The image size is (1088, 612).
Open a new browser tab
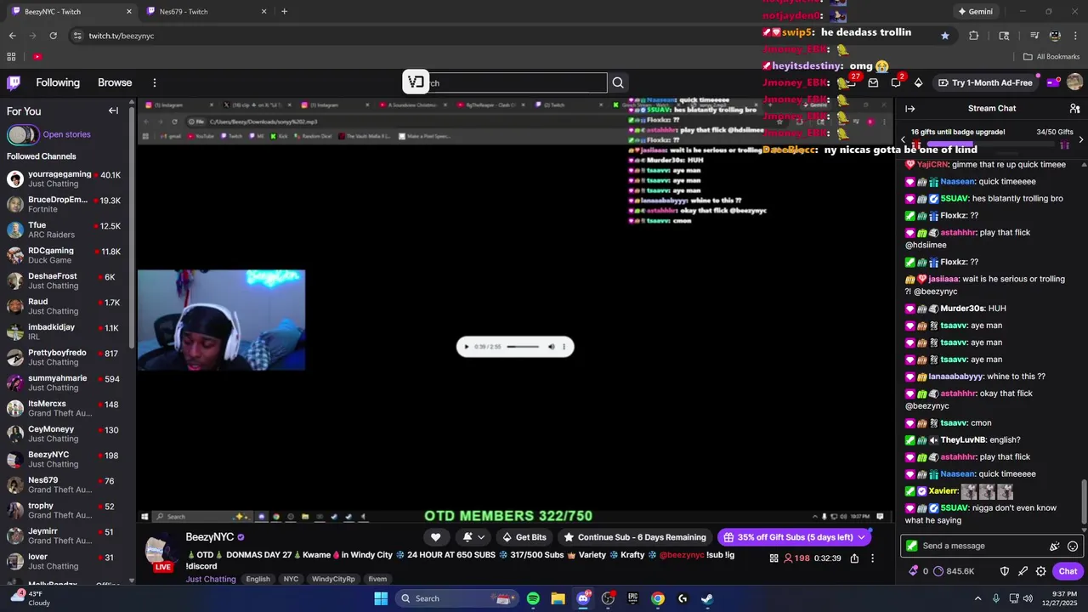(x=284, y=12)
